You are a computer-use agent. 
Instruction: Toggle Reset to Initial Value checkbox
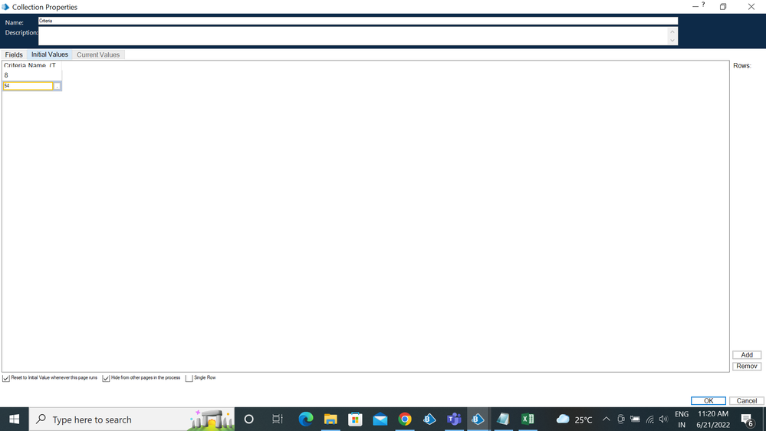pos(6,378)
